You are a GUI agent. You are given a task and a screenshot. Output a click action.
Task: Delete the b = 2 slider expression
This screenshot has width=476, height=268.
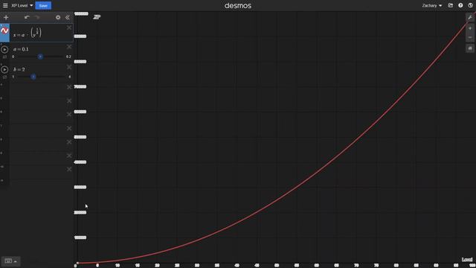pyautogui.click(x=69, y=67)
